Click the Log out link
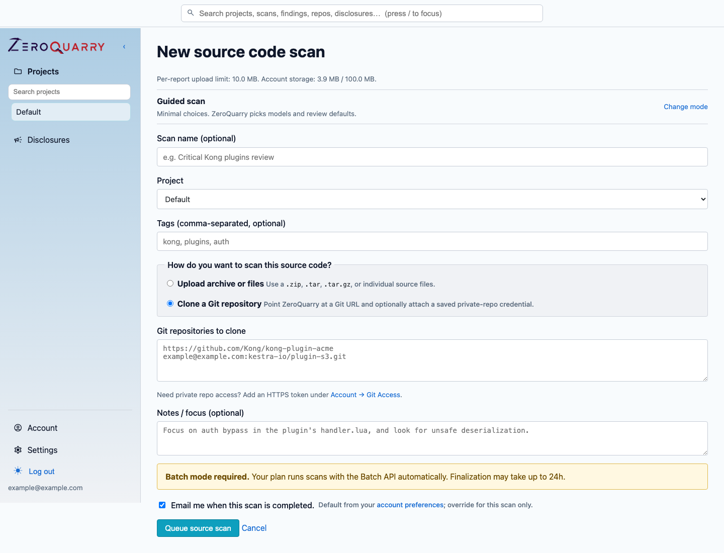This screenshot has width=724, height=553. coord(42,472)
